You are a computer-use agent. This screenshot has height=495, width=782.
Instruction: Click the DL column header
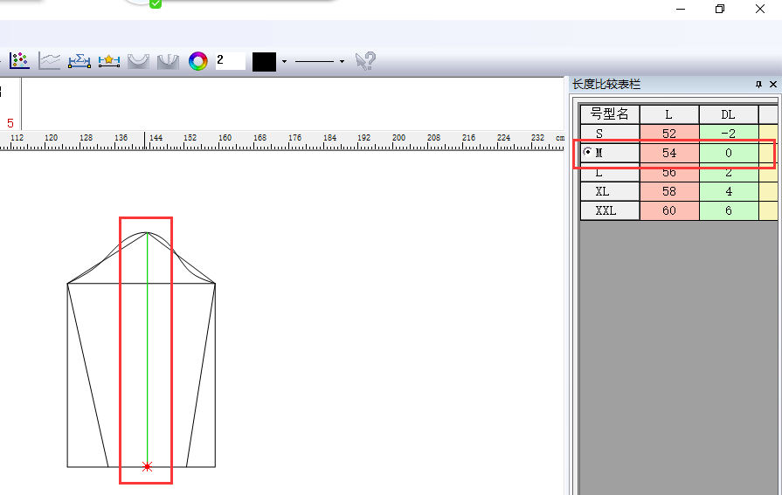pyautogui.click(x=728, y=114)
